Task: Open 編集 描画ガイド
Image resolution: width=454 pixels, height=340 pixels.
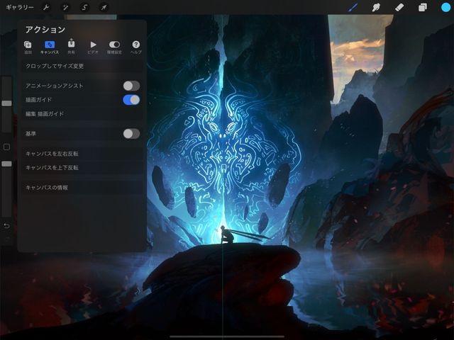Action: tap(82, 113)
